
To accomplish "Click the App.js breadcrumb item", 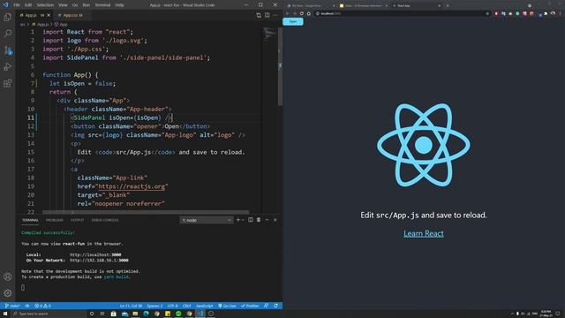I will click(41, 25).
